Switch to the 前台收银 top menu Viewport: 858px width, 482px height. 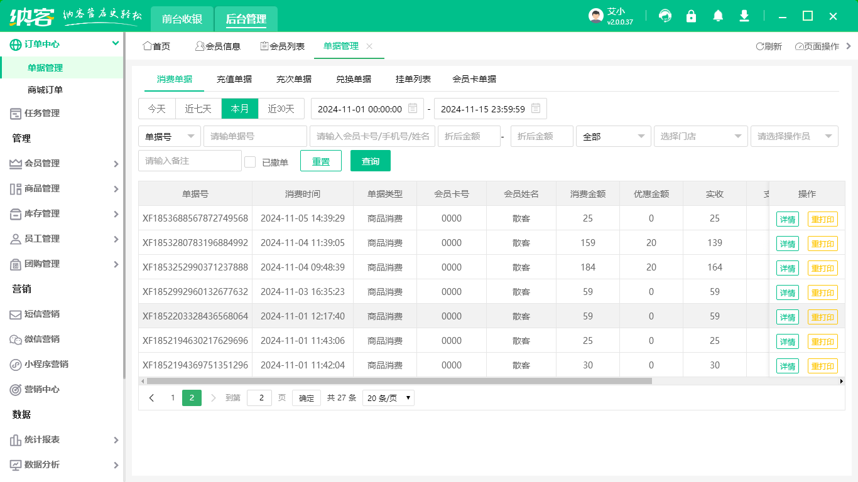[182, 19]
